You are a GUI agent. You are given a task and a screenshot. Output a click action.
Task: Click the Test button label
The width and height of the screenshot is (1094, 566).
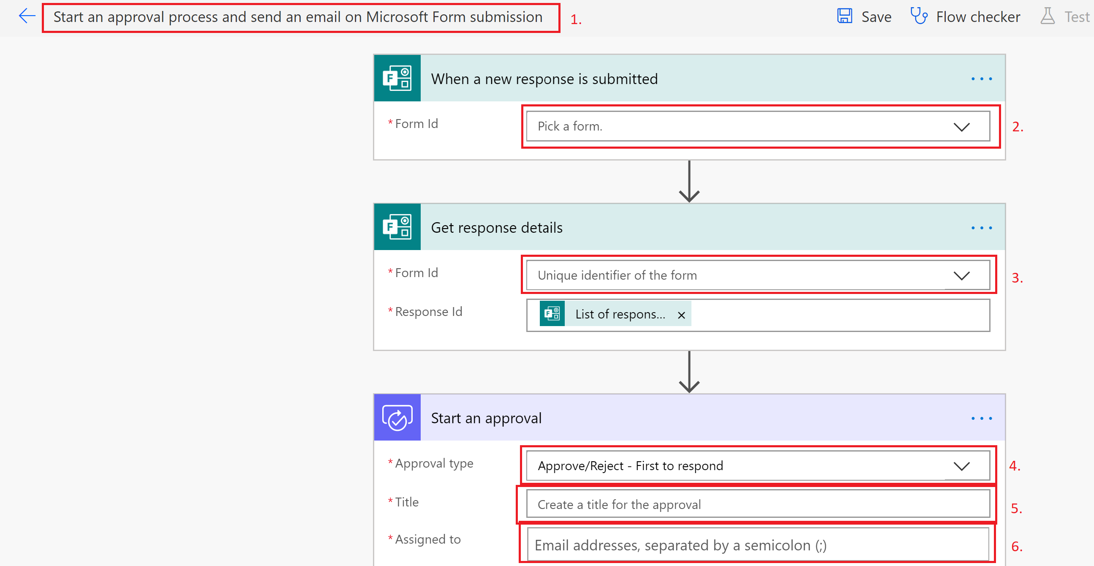pyautogui.click(x=1077, y=17)
